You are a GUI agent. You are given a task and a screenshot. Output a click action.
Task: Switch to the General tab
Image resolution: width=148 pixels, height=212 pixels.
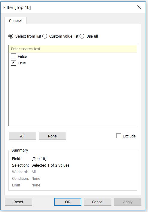tap(16, 20)
